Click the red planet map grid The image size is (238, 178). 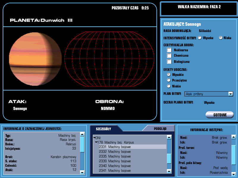pos(109,59)
